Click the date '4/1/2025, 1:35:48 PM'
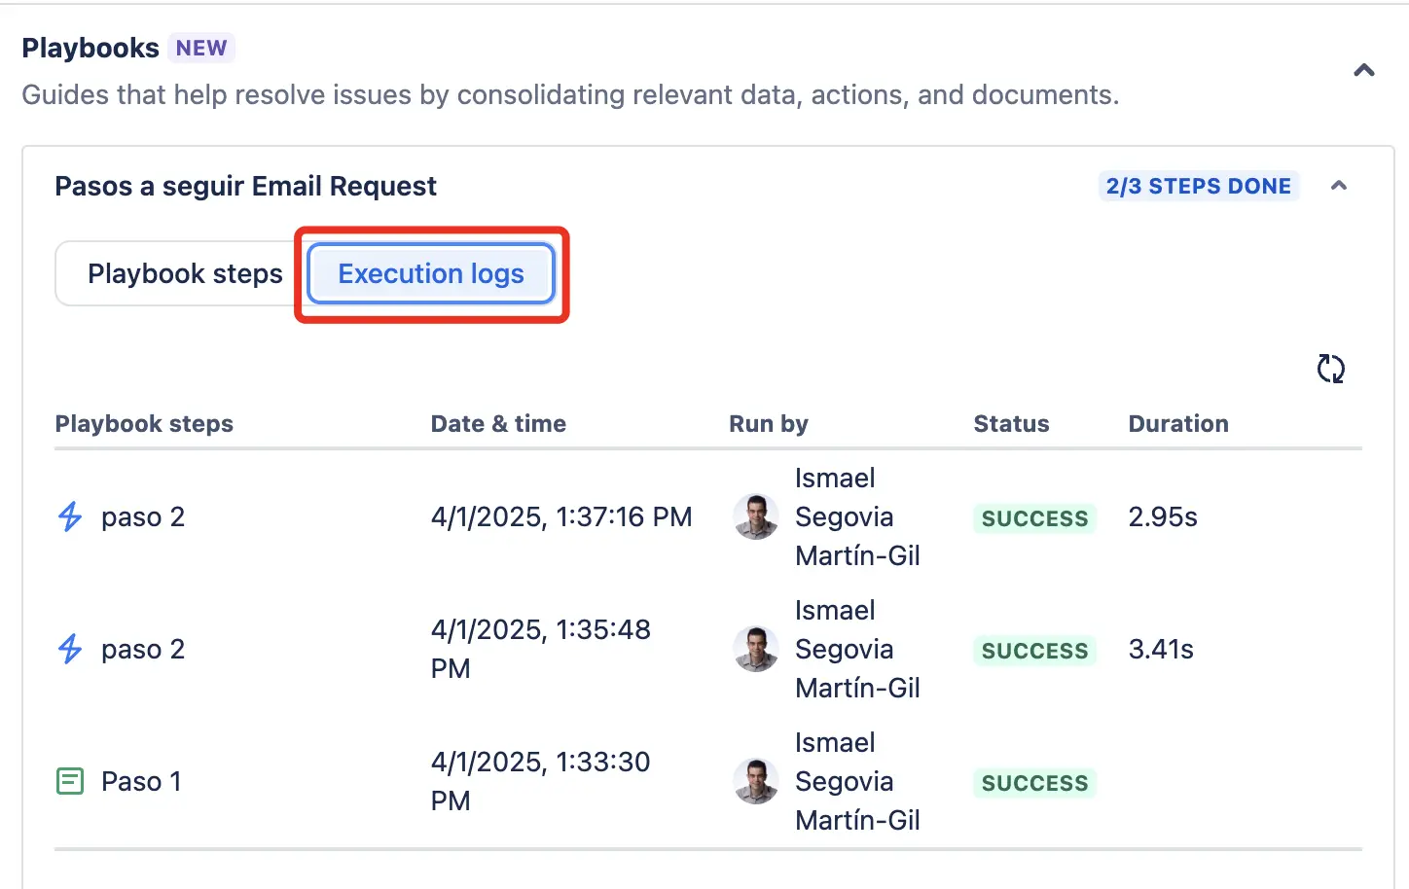 click(541, 649)
